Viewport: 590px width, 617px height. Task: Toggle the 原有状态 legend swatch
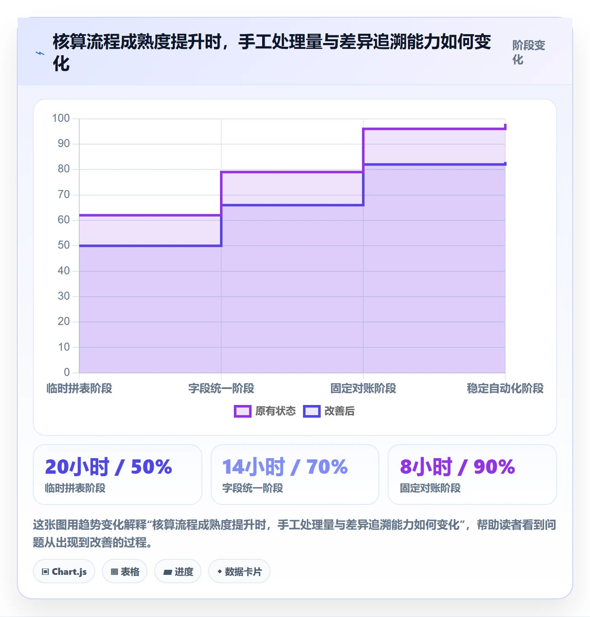click(x=243, y=411)
